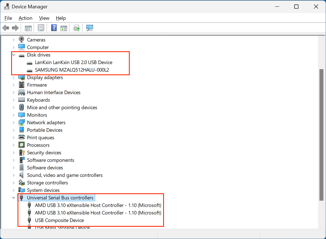The width and height of the screenshot is (326, 239).
Task: Open the Action menu
Action: pyautogui.click(x=25, y=18)
